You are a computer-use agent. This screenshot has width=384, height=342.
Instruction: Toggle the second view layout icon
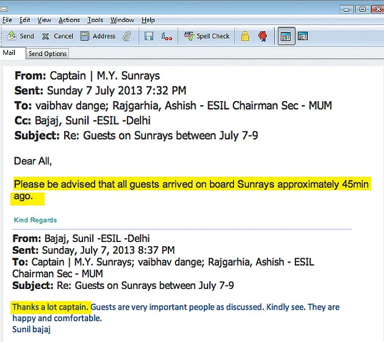point(303,36)
